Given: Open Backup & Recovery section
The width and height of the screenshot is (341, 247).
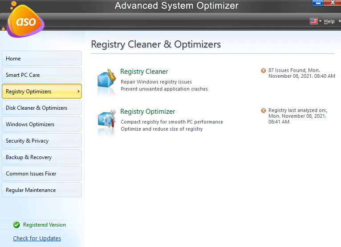Looking at the screenshot, I should (x=42, y=157).
